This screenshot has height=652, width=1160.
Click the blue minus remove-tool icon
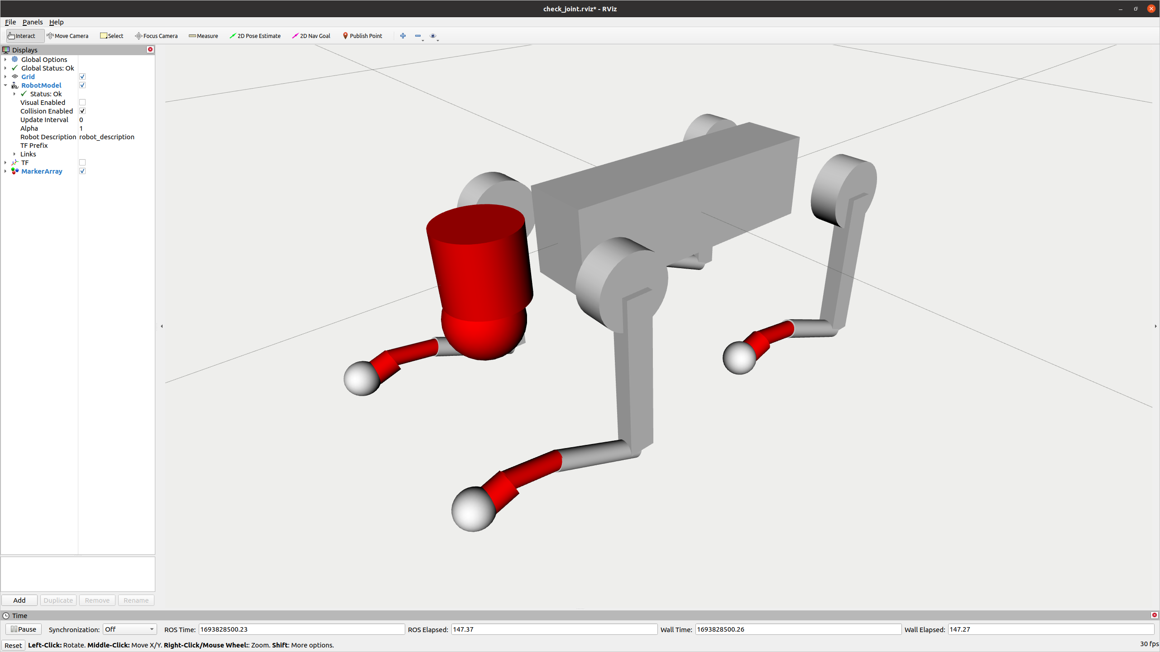pos(417,36)
